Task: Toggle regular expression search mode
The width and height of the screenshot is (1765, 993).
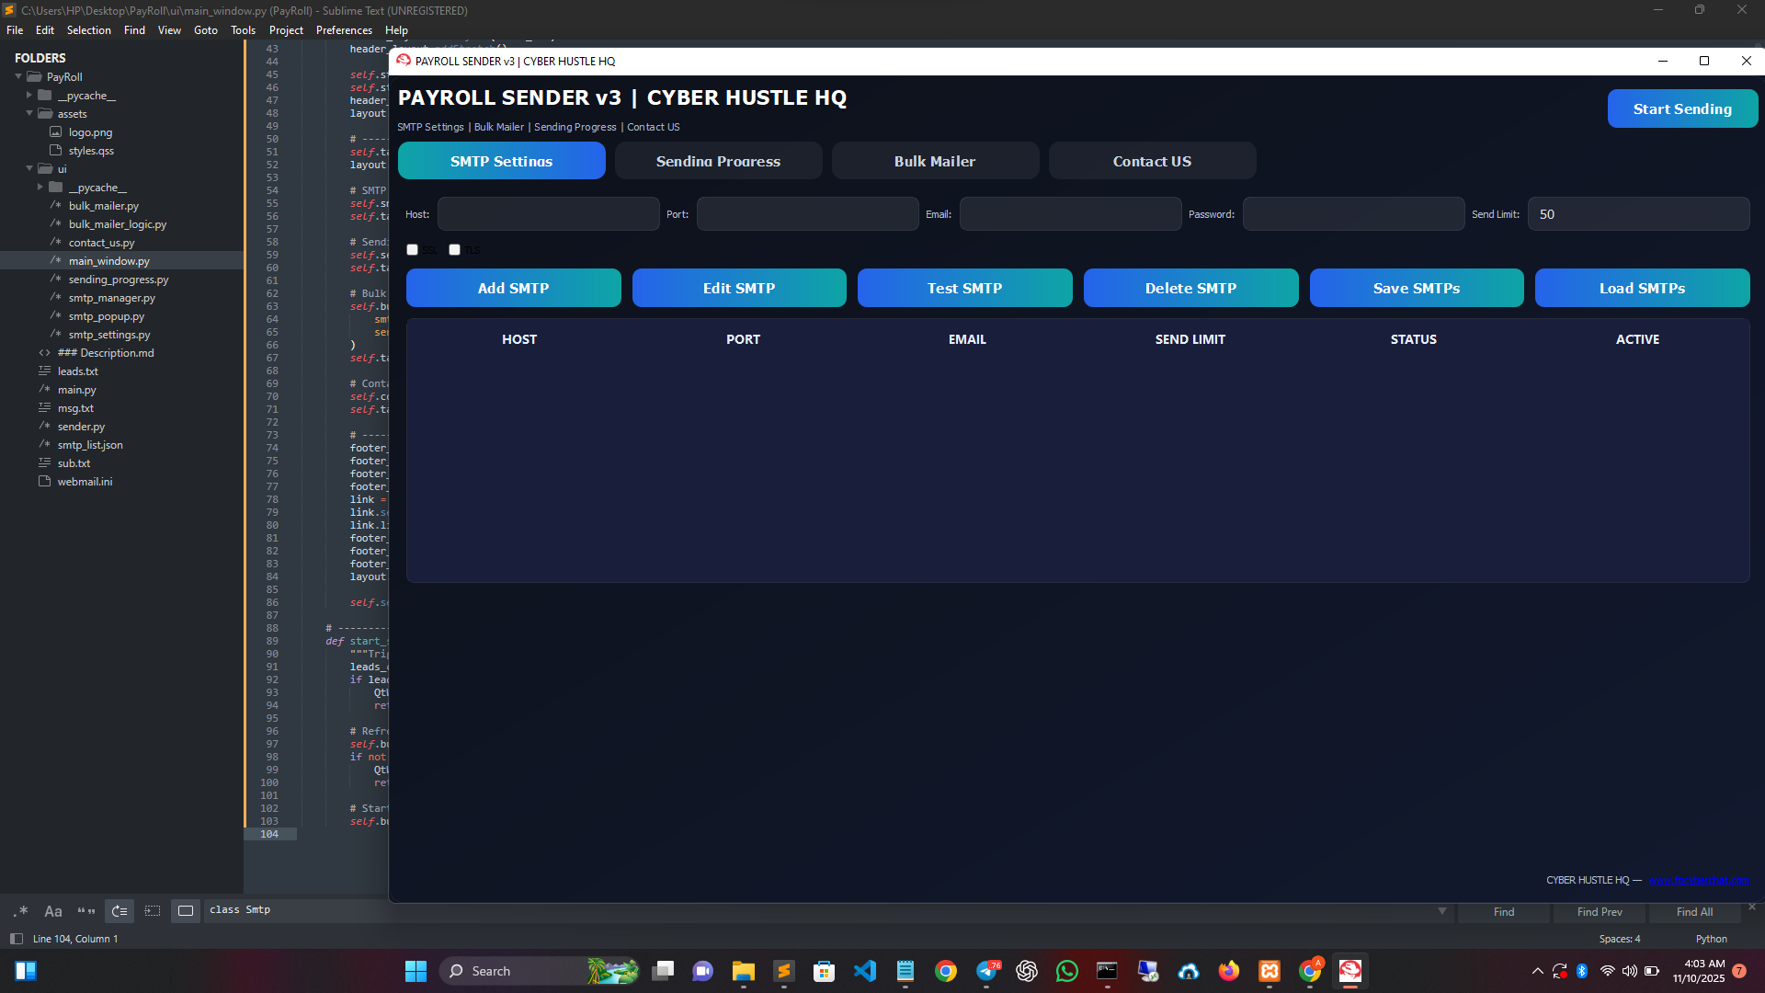Action: coord(20,911)
